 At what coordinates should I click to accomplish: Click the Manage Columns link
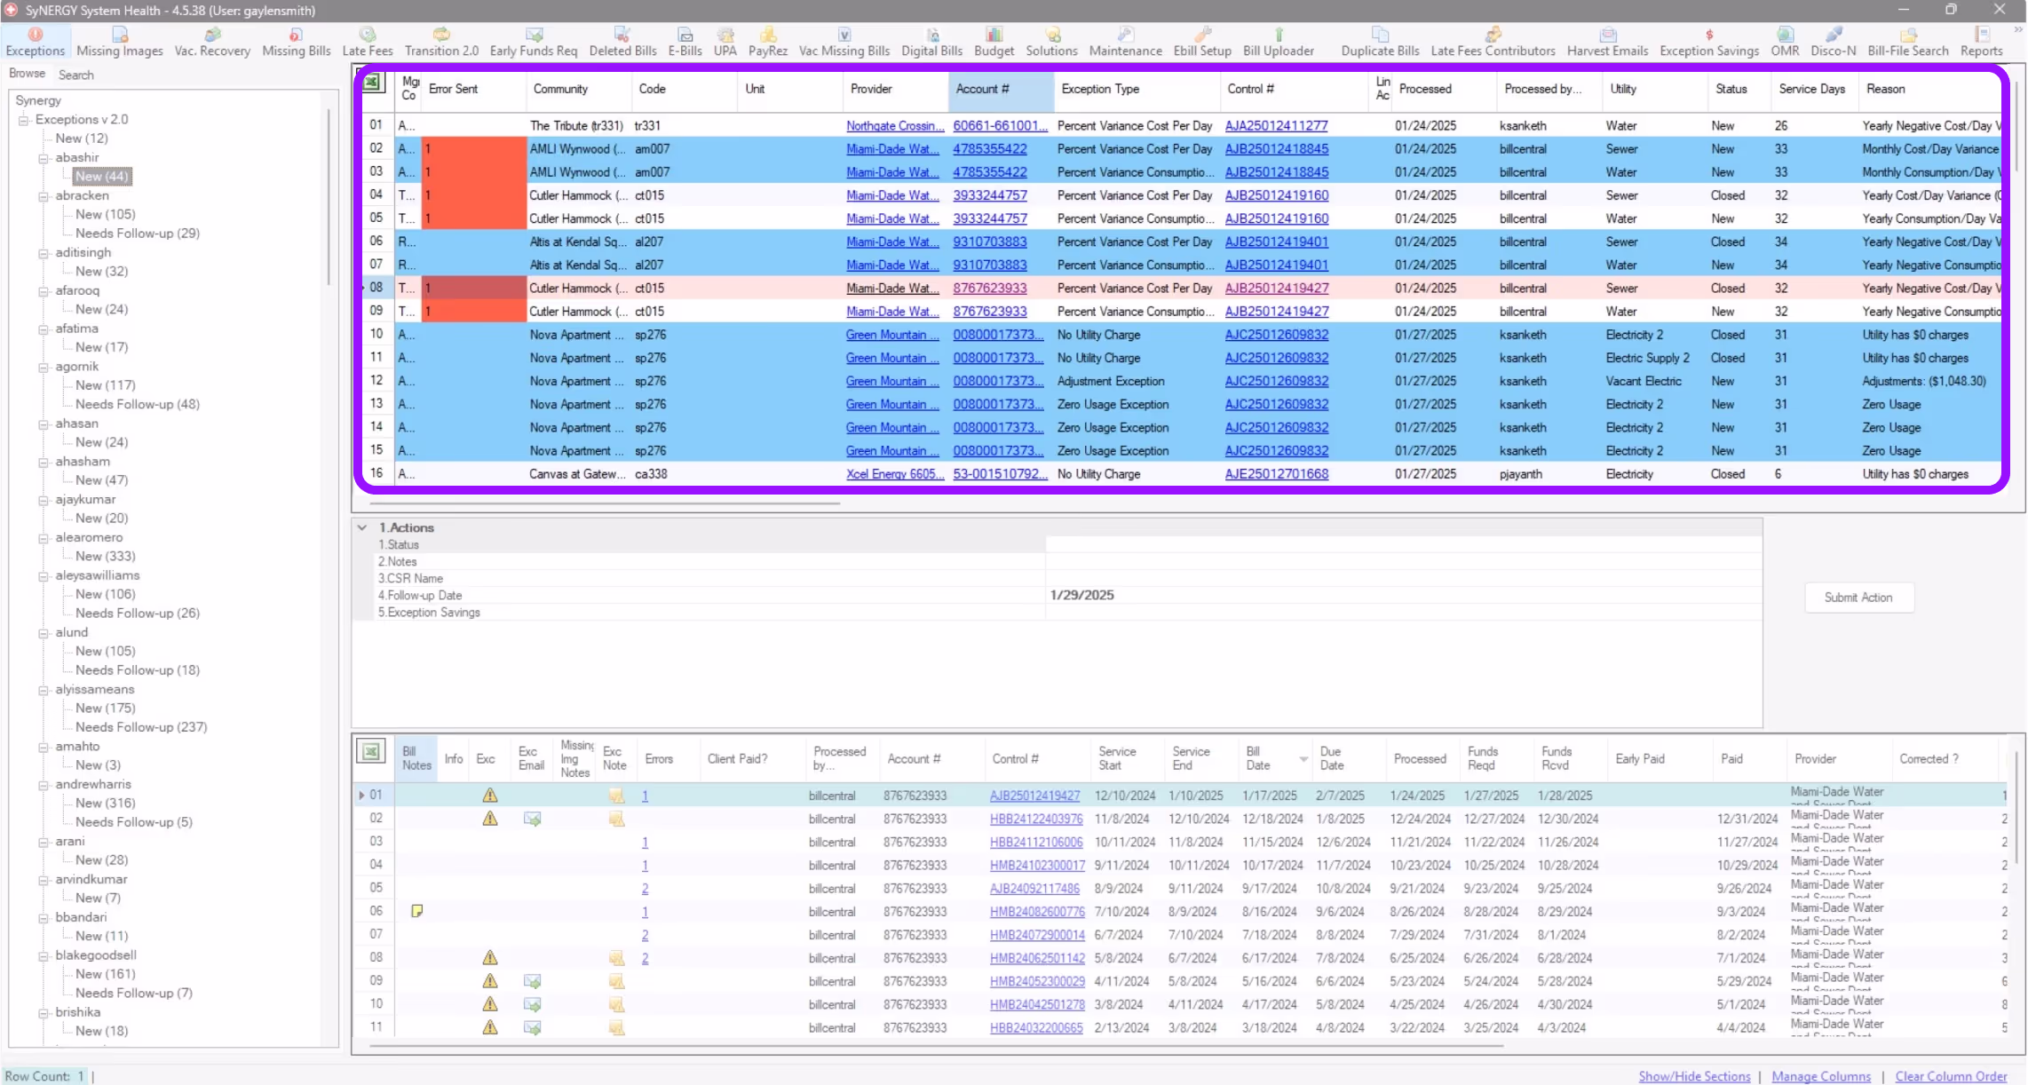(x=1820, y=1076)
